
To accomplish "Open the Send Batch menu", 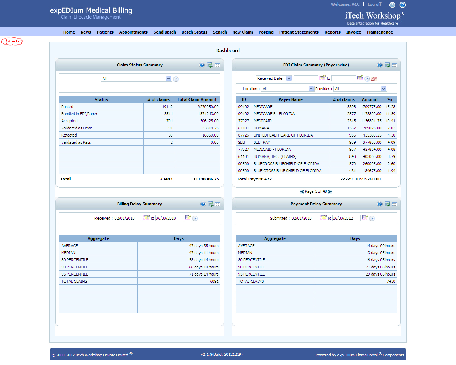I will coord(165,32).
